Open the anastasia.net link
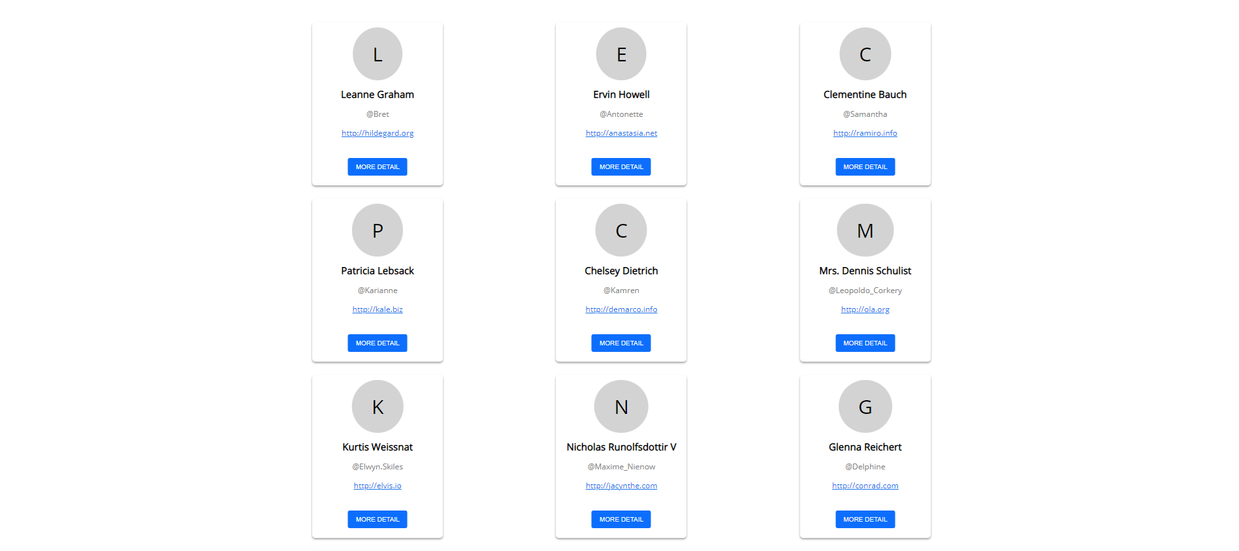This screenshot has height=551, width=1239. pos(621,133)
